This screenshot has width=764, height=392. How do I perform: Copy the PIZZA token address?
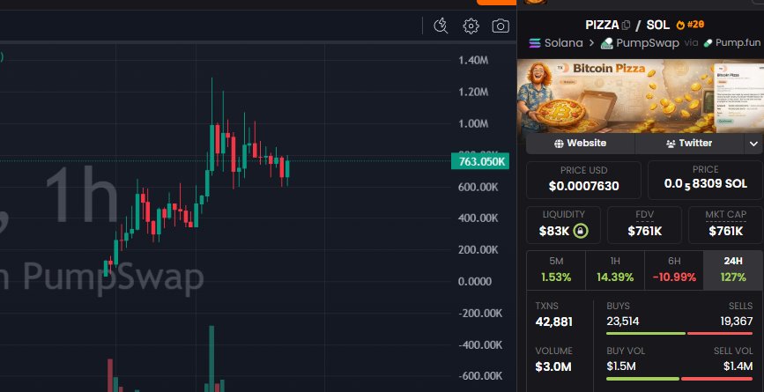pos(627,26)
